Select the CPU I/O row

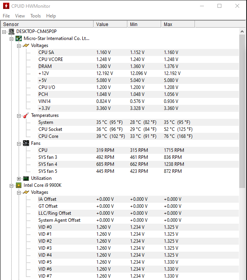[x=138, y=87]
